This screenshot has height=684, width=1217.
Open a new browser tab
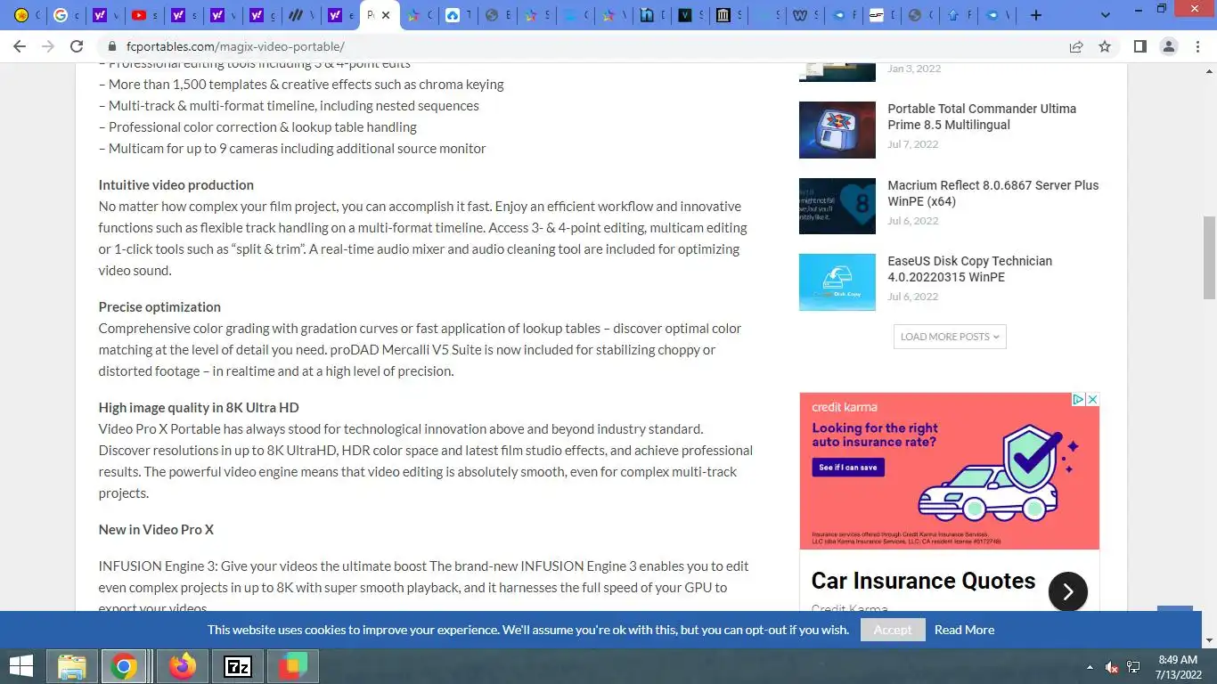[1035, 15]
